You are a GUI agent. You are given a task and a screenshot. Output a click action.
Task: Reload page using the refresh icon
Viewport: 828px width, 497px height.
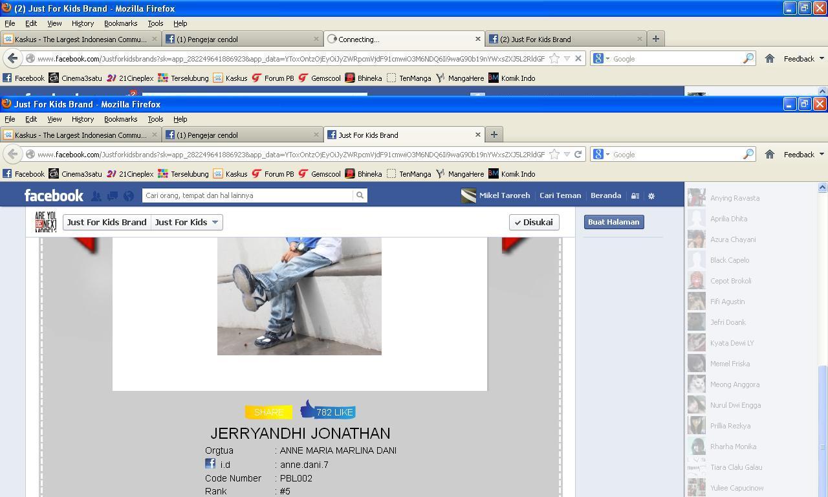[x=578, y=155]
